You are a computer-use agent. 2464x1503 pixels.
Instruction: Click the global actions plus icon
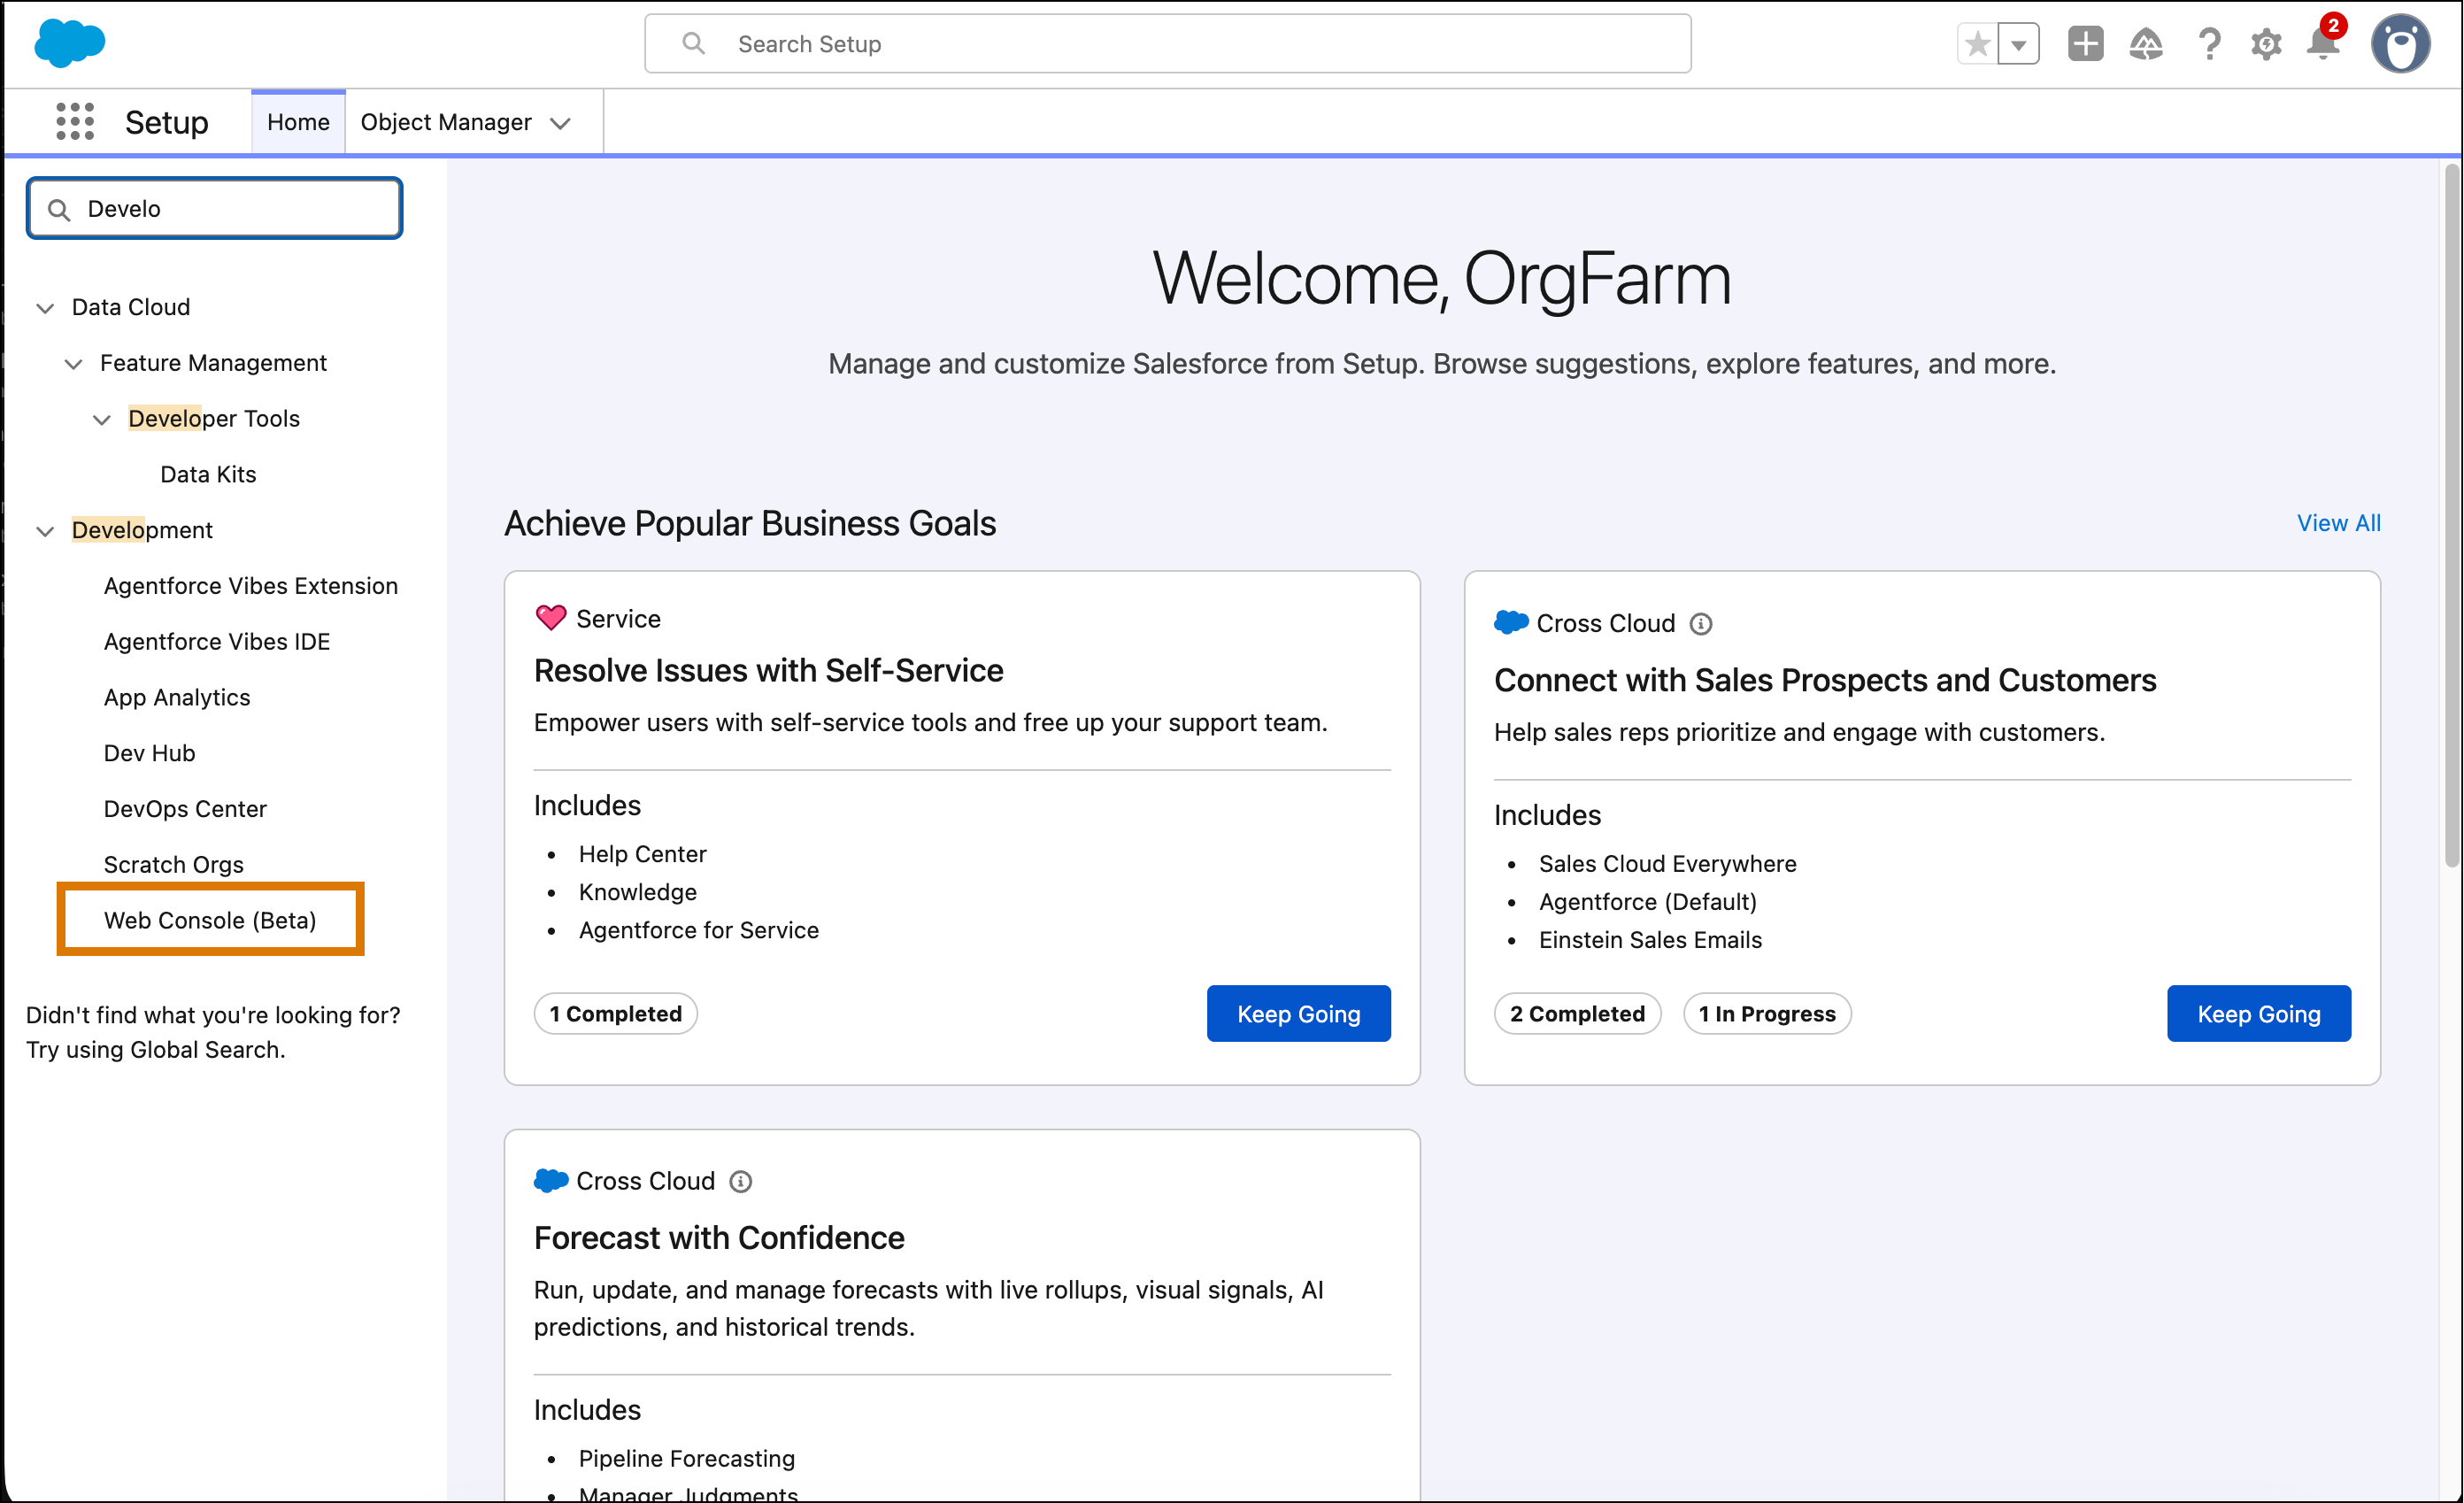click(2086, 43)
